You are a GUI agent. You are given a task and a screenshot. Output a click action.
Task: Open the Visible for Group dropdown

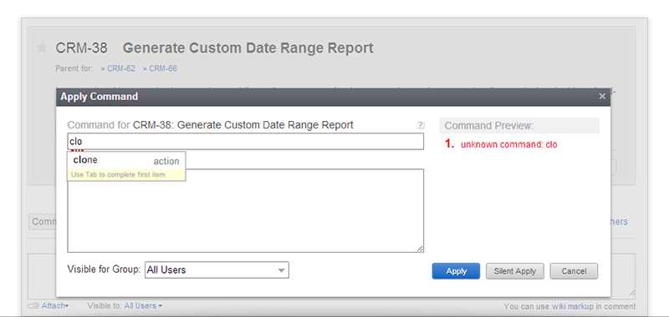tap(217, 269)
